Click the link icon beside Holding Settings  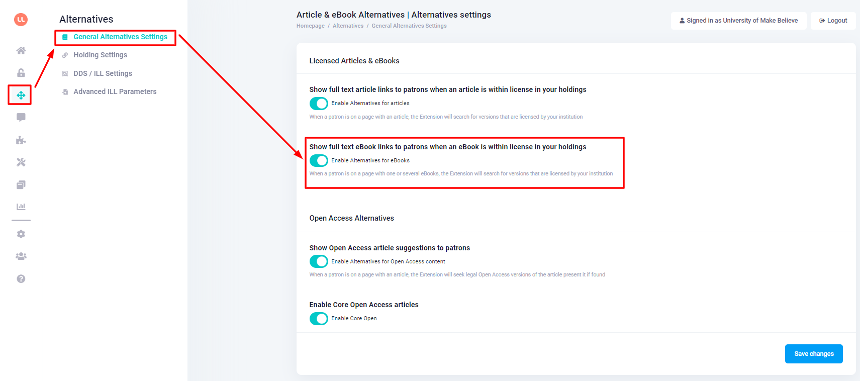[65, 55]
